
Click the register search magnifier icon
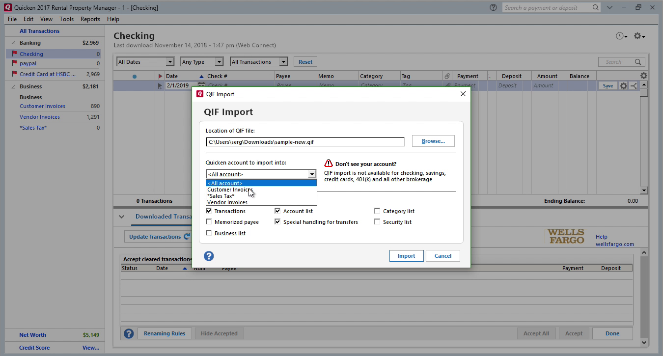(638, 62)
